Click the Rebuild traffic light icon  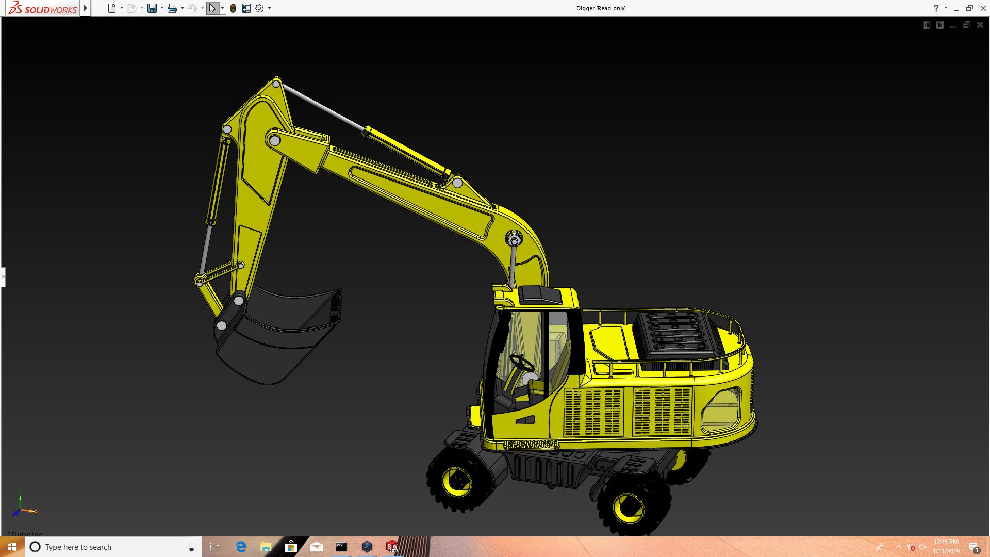point(233,8)
